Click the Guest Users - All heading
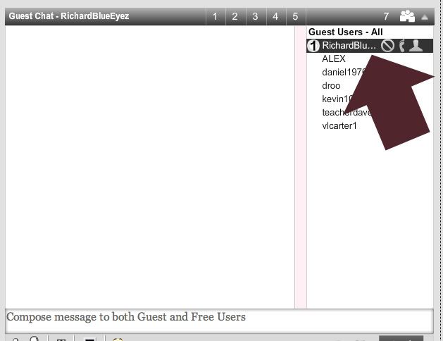Viewport: 443px width, 341px height. (346, 32)
